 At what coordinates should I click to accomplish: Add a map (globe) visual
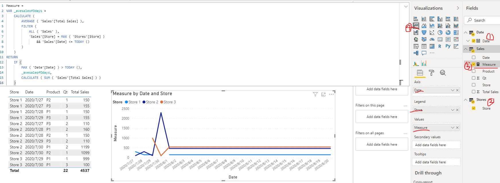[x=416, y=39]
